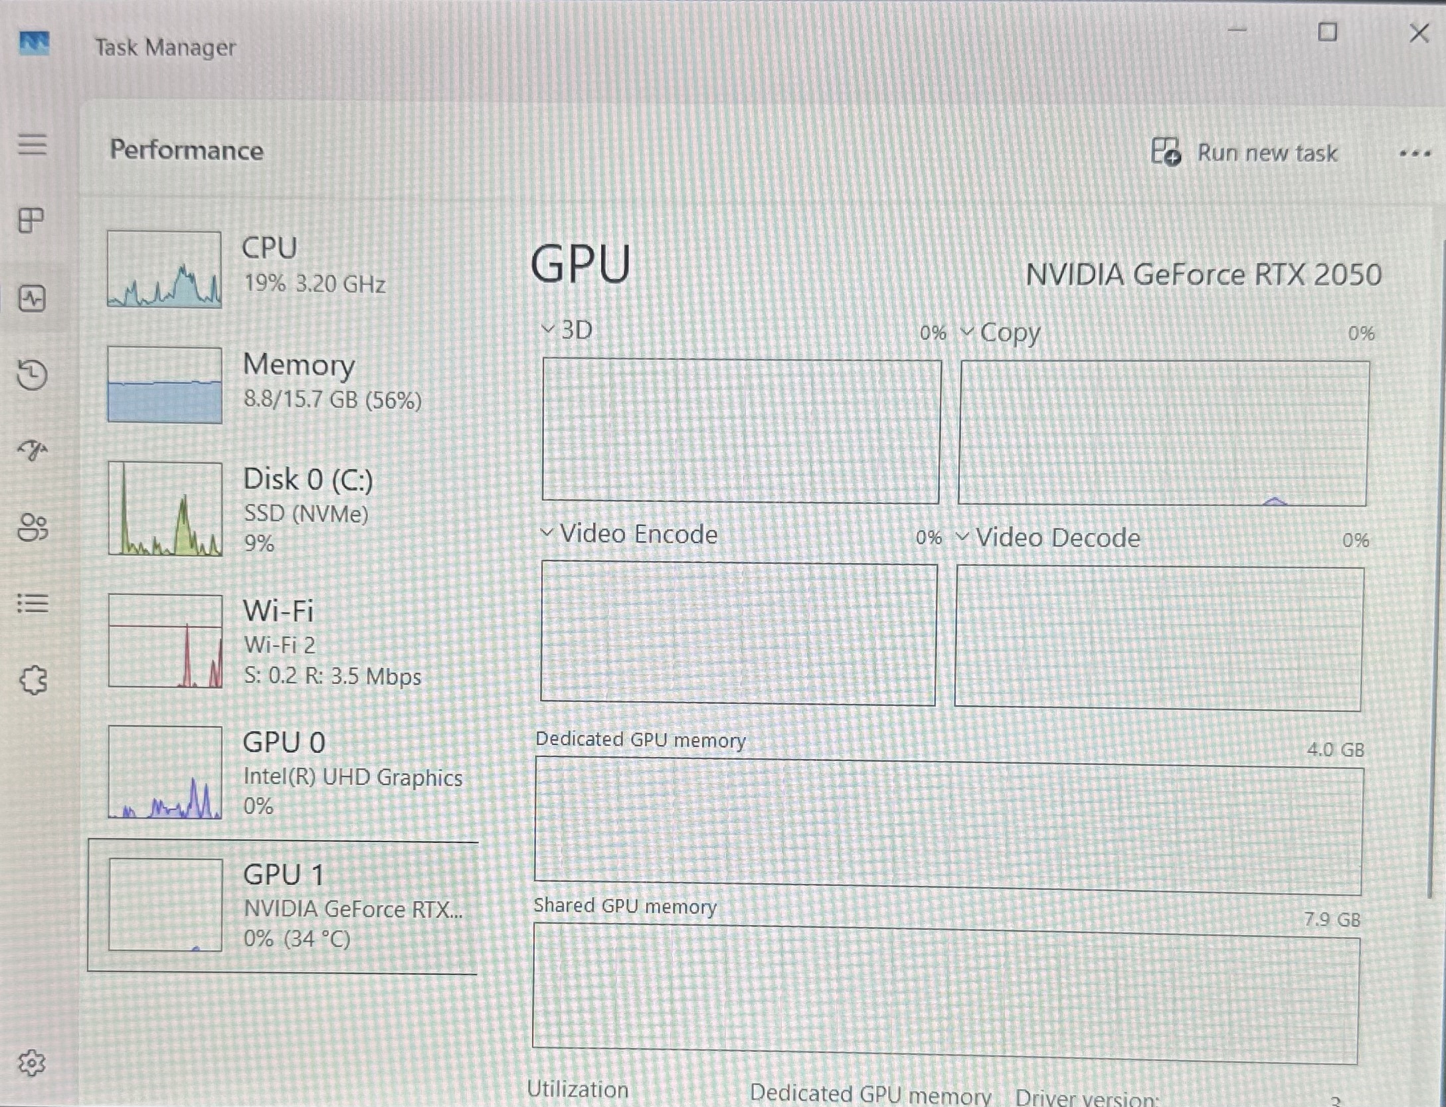Click the Memory usage thumbnail graph
This screenshot has width=1446, height=1107.
coord(165,384)
